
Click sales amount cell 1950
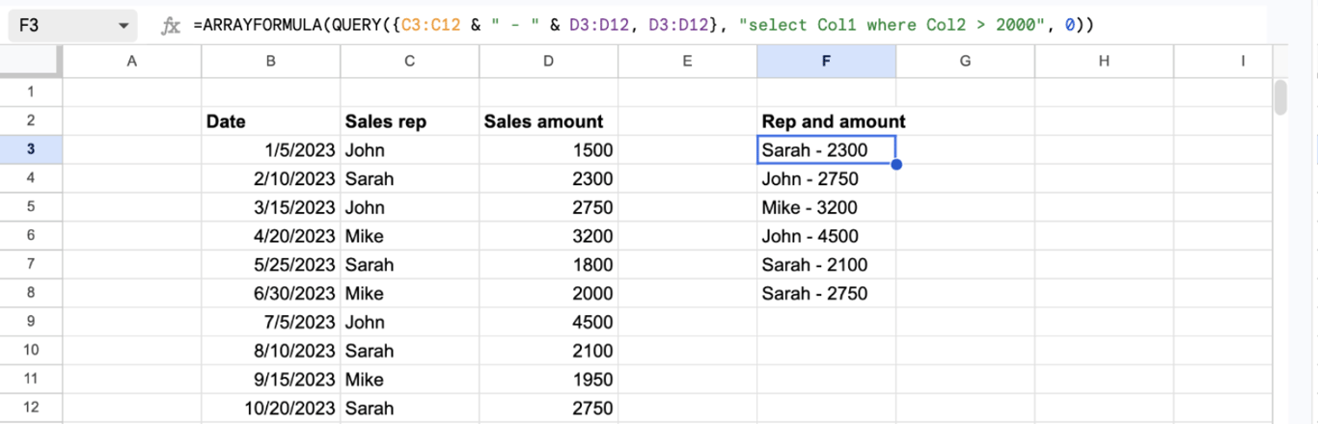[x=549, y=379]
